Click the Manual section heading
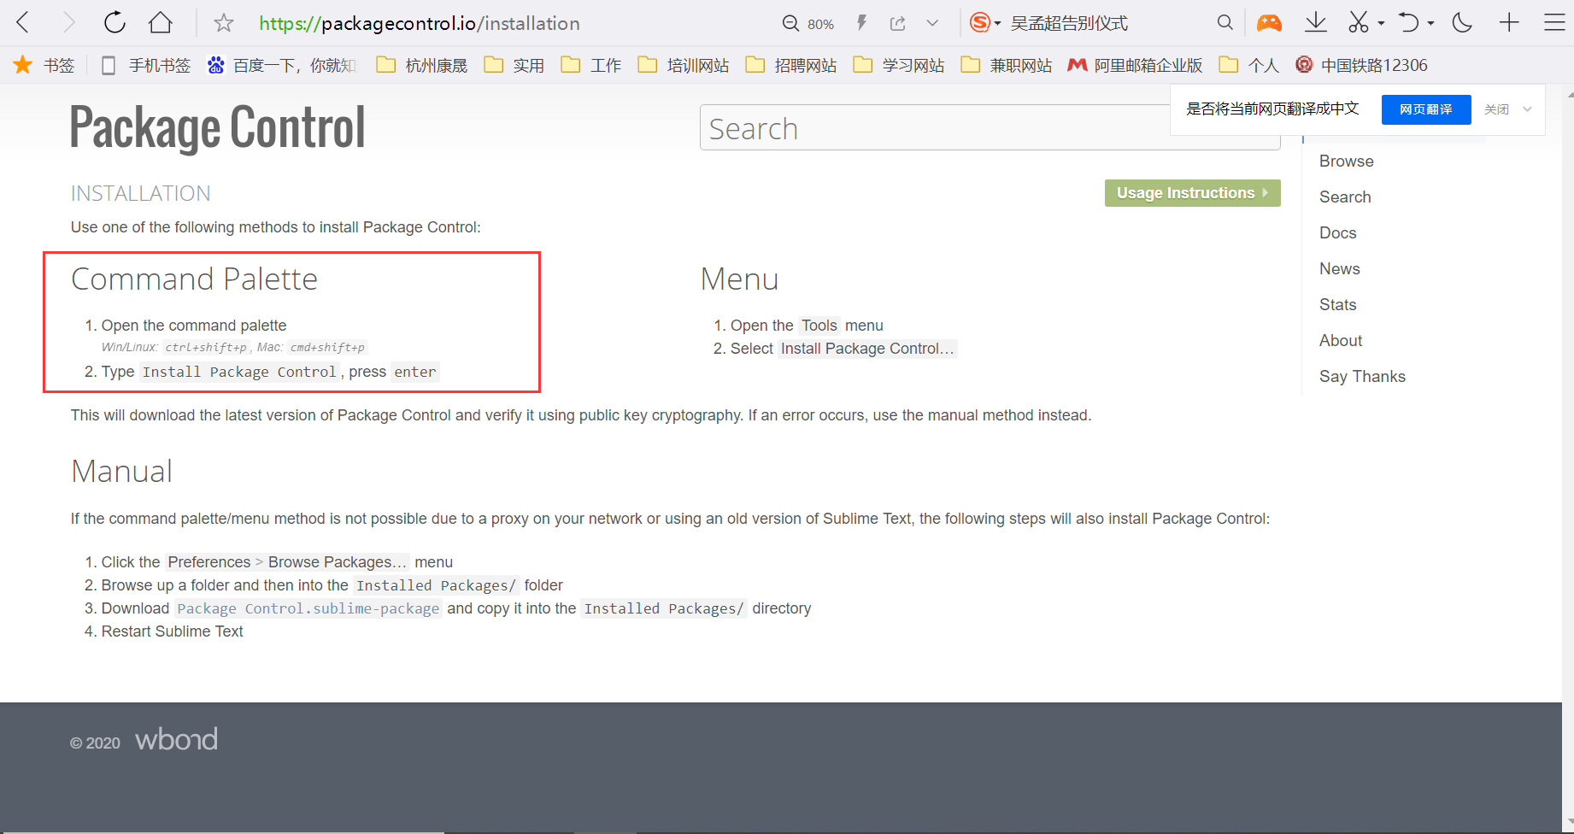1574x834 pixels. [x=122, y=472]
